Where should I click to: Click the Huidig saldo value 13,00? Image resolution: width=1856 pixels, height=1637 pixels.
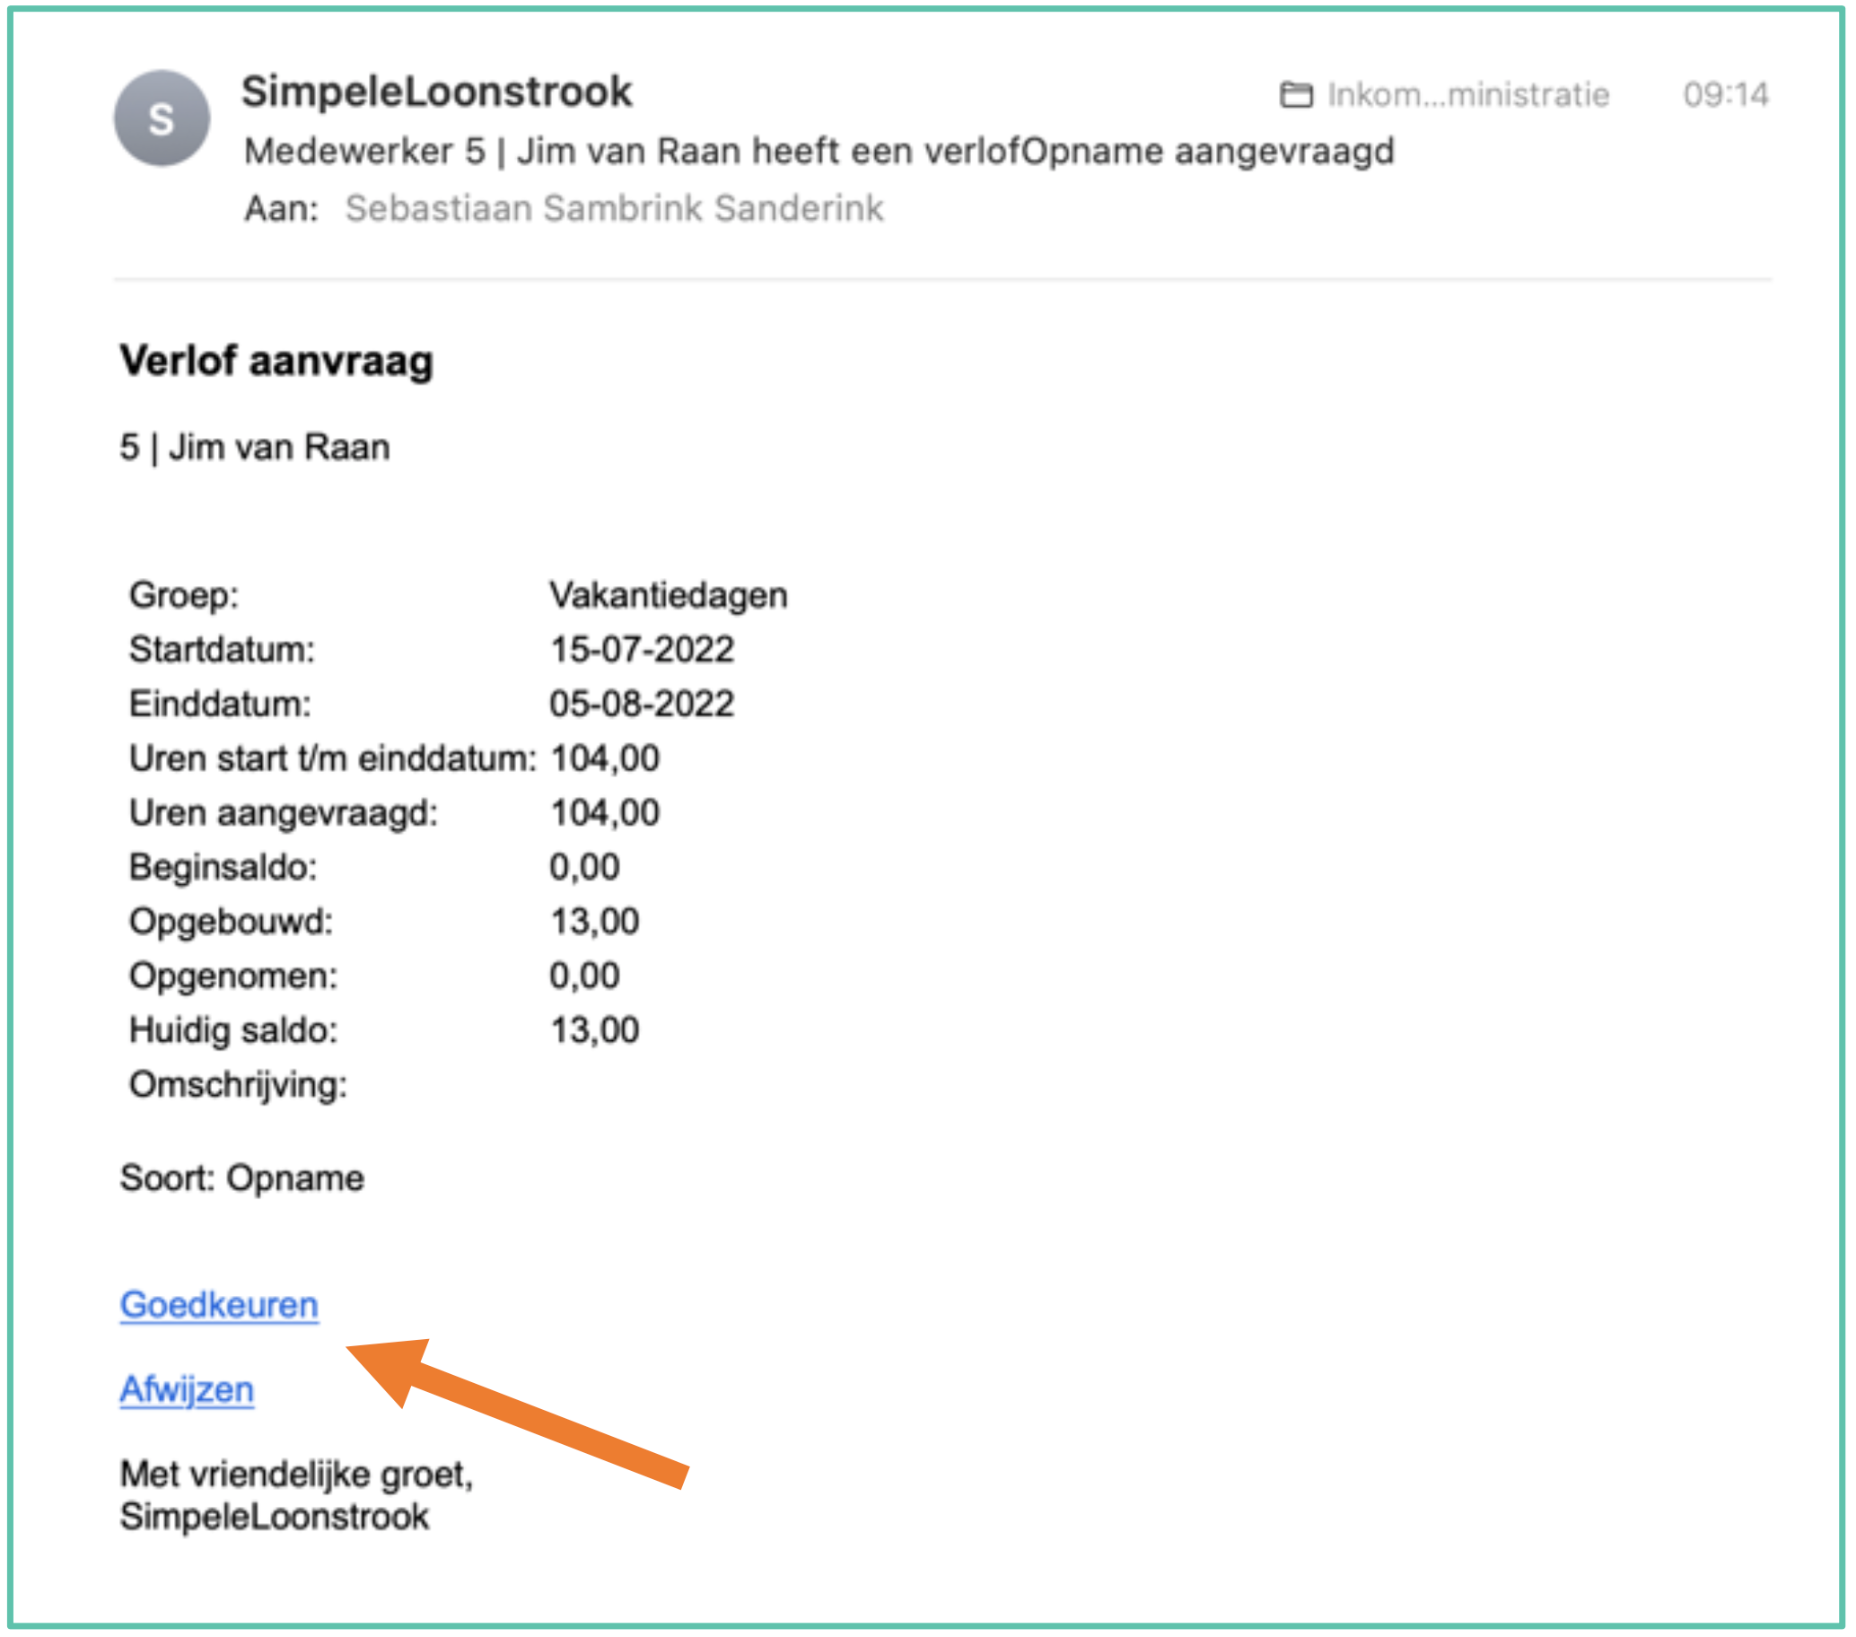[x=595, y=1031]
